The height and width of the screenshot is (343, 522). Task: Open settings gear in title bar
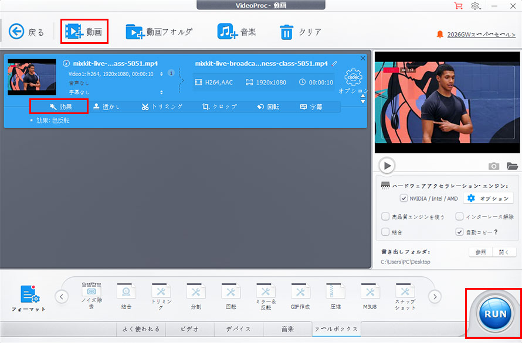pyautogui.click(x=475, y=6)
